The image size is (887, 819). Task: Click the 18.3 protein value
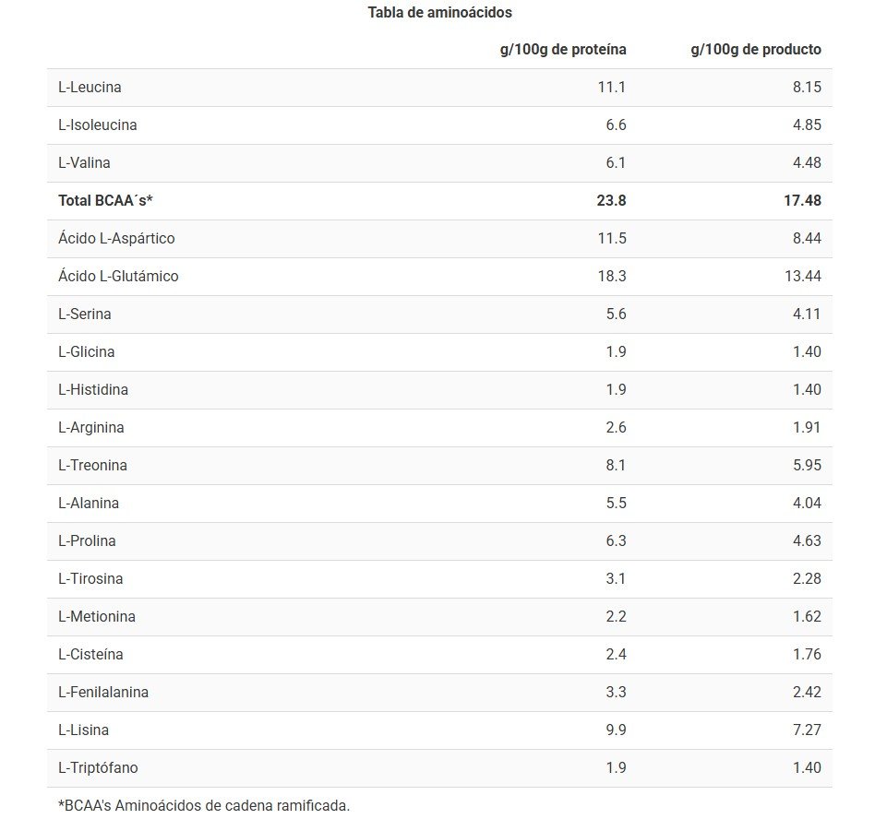(611, 276)
